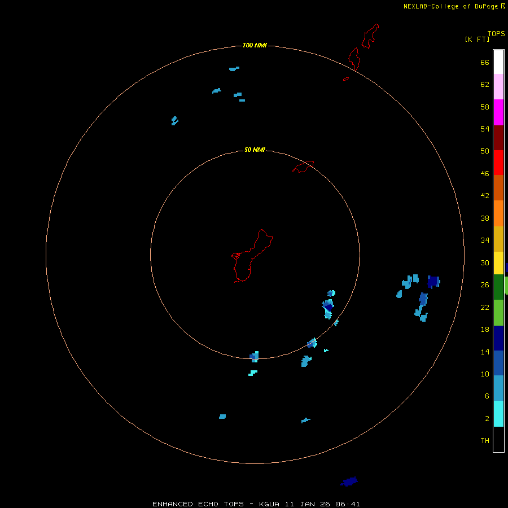Click the 34 legend value

tap(485, 240)
